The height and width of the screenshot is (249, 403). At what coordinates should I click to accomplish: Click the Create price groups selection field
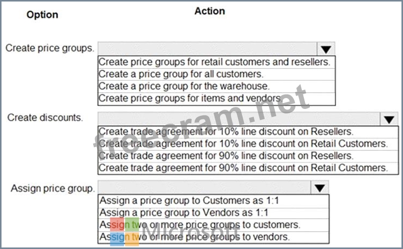point(207,49)
